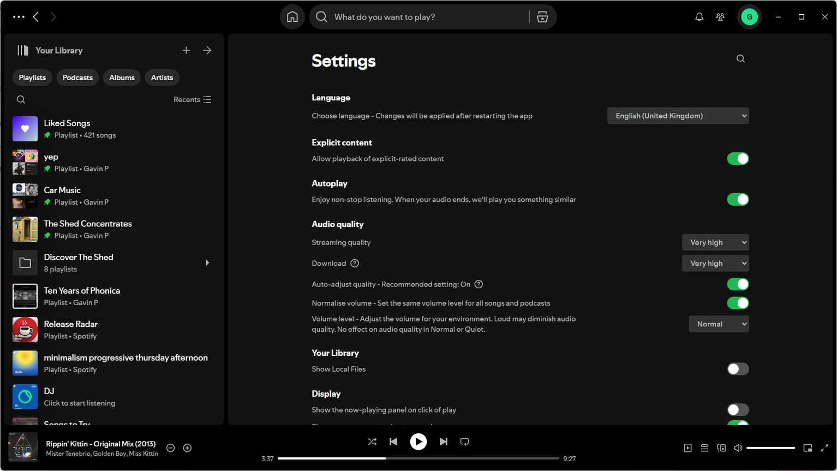Turn off the Autoplay toggle
The width and height of the screenshot is (837, 471).
(738, 200)
